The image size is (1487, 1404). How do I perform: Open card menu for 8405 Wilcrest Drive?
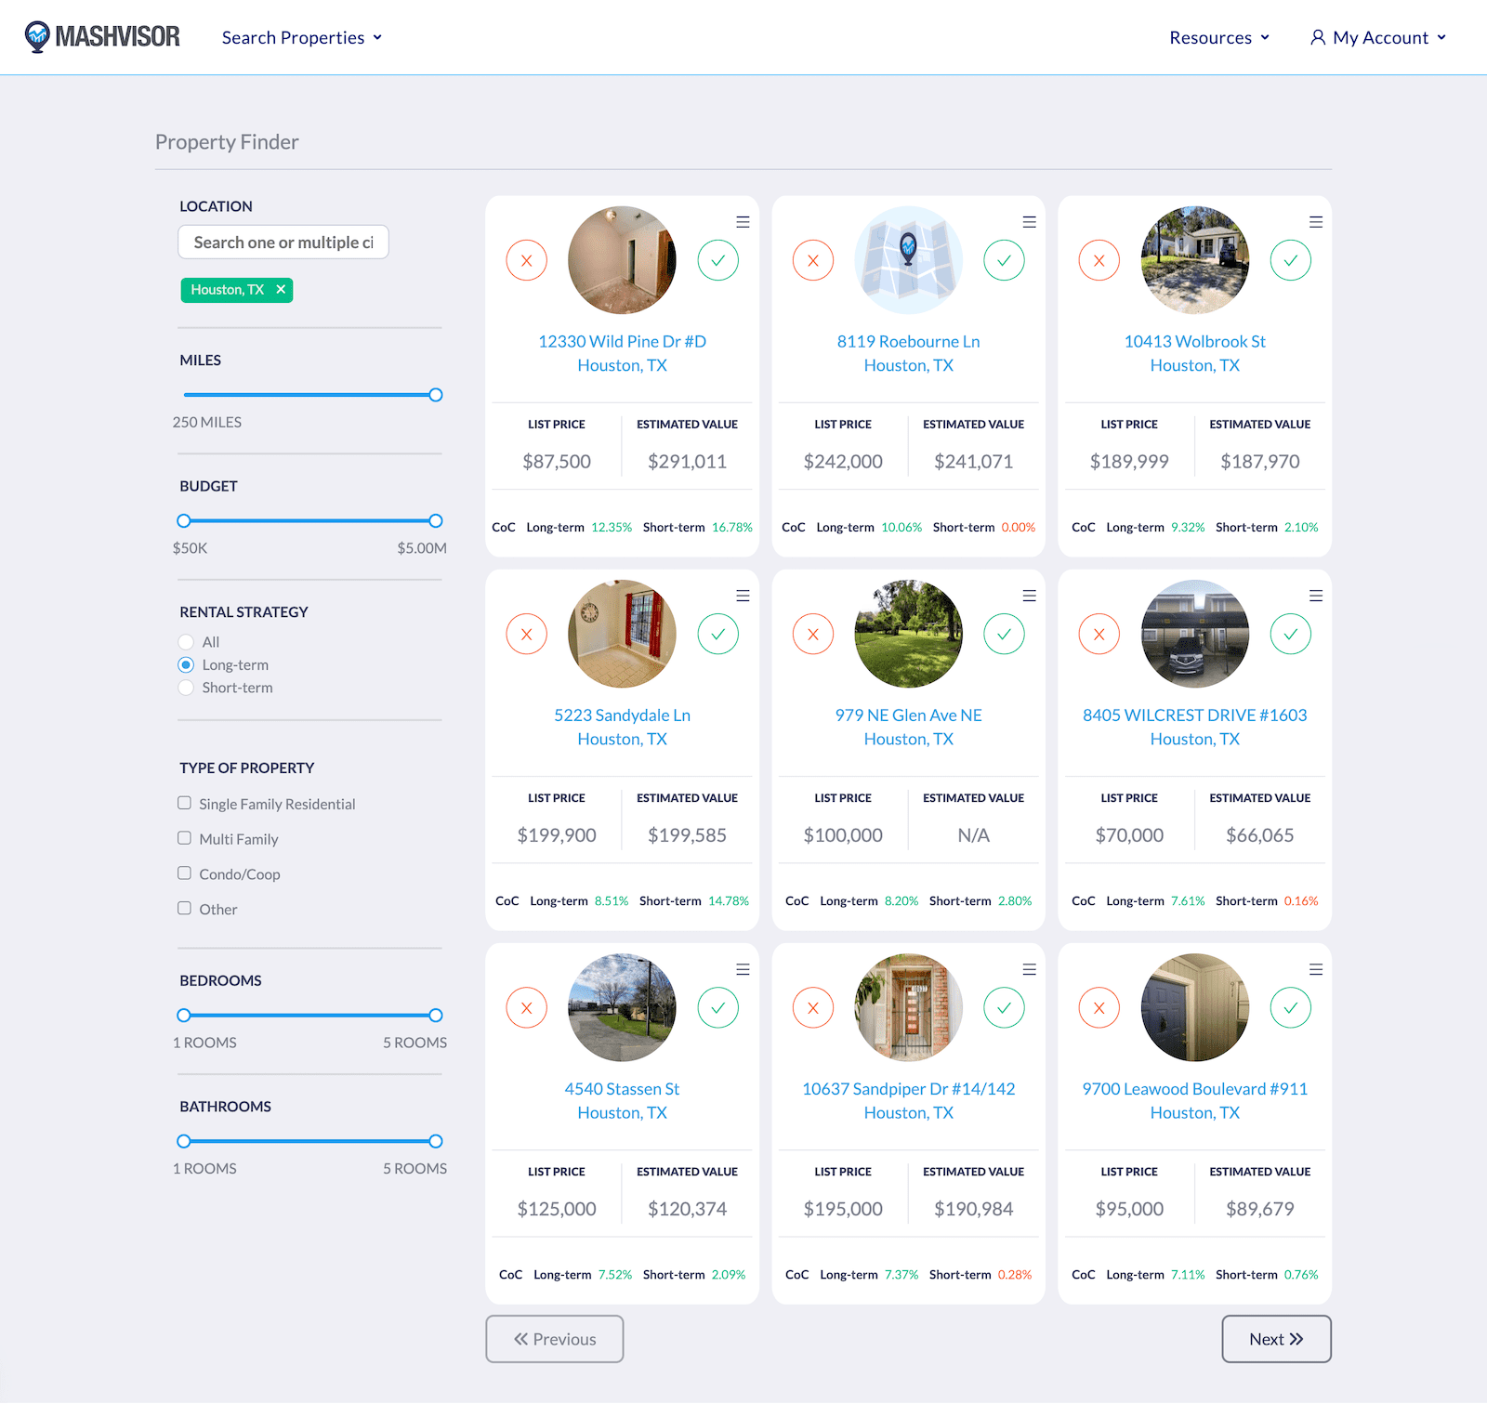pyautogui.click(x=1315, y=596)
